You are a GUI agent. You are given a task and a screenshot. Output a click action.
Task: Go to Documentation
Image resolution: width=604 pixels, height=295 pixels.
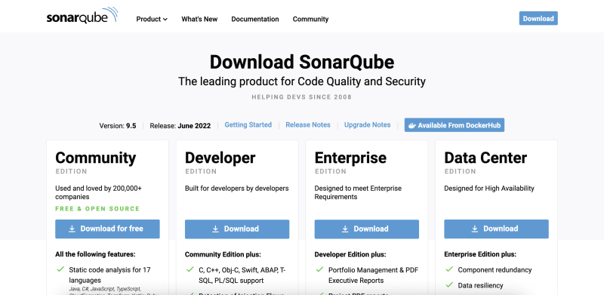click(255, 19)
